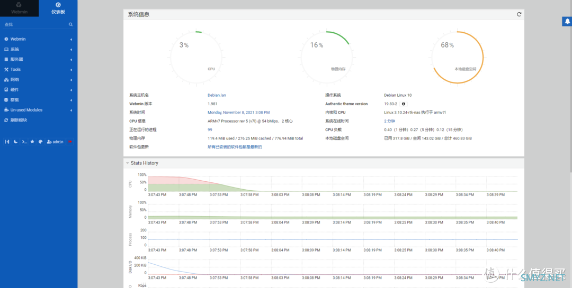Click the 已用 317.8 GiB disk space text
This screenshot has height=288, width=572.
point(428,138)
